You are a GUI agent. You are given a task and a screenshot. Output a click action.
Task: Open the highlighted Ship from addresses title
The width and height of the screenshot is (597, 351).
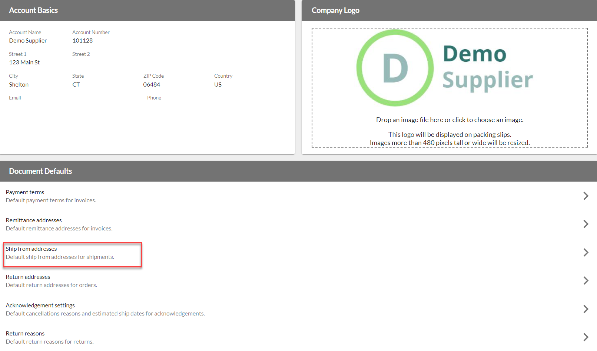[x=31, y=249]
